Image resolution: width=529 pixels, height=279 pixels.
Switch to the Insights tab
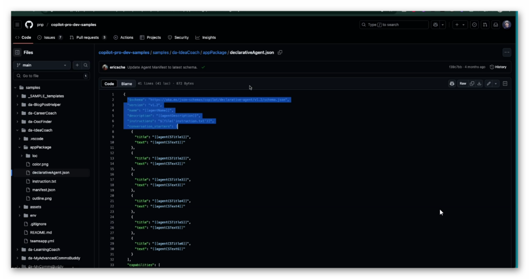(x=206, y=38)
